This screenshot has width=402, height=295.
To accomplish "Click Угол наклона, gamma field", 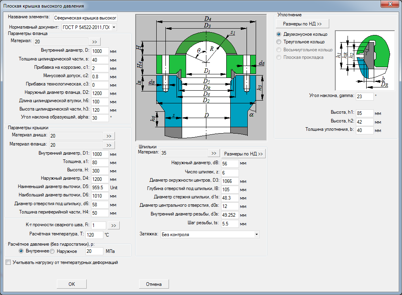I will tap(365, 96).
